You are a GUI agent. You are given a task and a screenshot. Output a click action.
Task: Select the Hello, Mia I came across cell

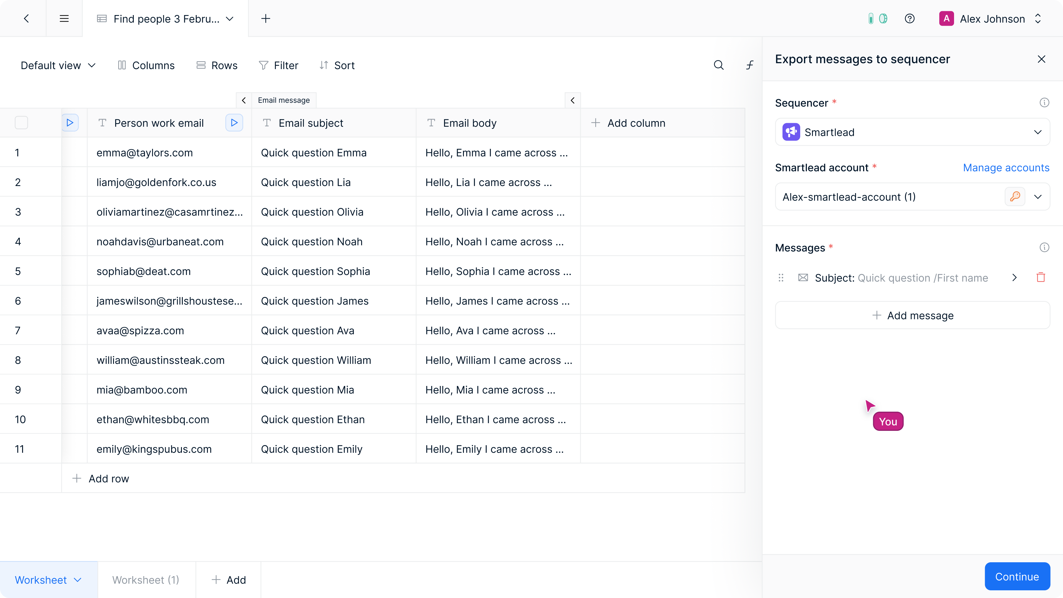[x=498, y=390]
